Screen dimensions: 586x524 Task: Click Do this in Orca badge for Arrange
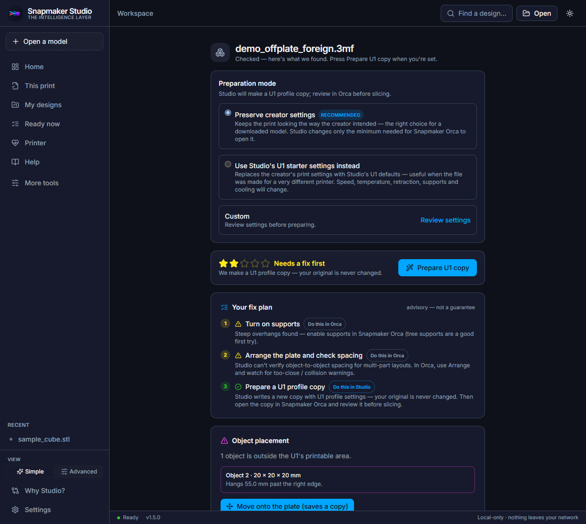387,355
